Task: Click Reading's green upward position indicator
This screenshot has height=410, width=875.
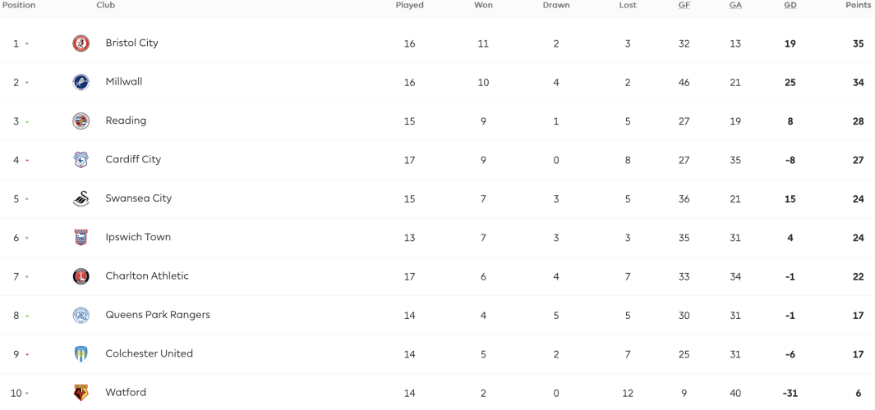Action: point(27,121)
